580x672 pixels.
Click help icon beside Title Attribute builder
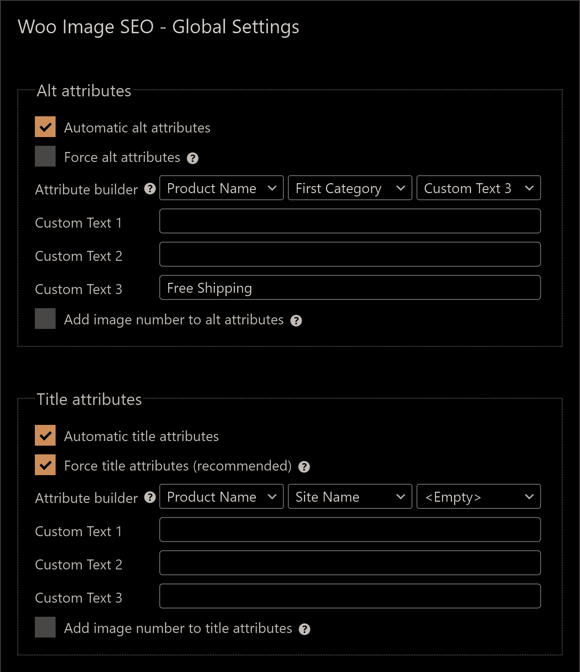click(150, 498)
